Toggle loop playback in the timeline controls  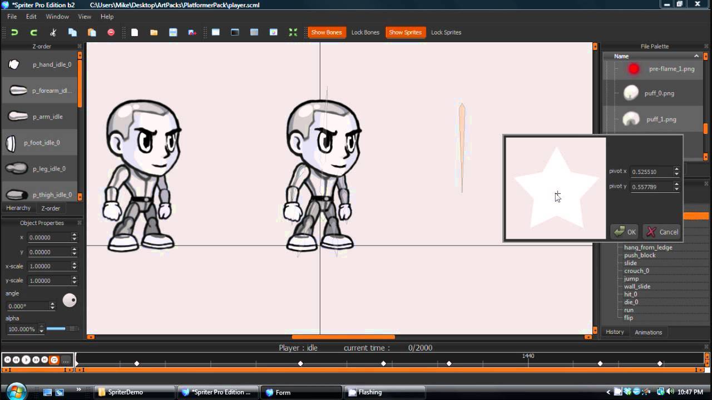pyautogui.click(x=53, y=359)
